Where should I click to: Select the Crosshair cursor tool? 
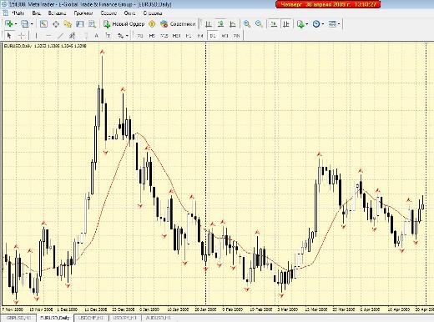click(x=22, y=36)
